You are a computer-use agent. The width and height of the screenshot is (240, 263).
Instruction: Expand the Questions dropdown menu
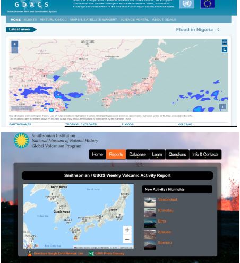coord(177,155)
